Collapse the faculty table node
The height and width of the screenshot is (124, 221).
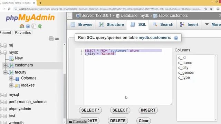click(5, 72)
